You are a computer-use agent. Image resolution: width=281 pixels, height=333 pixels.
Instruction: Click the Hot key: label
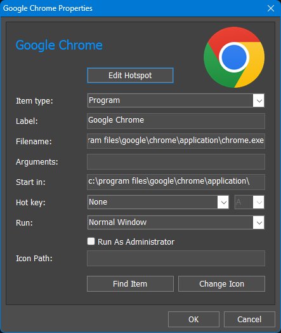point(30,203)
